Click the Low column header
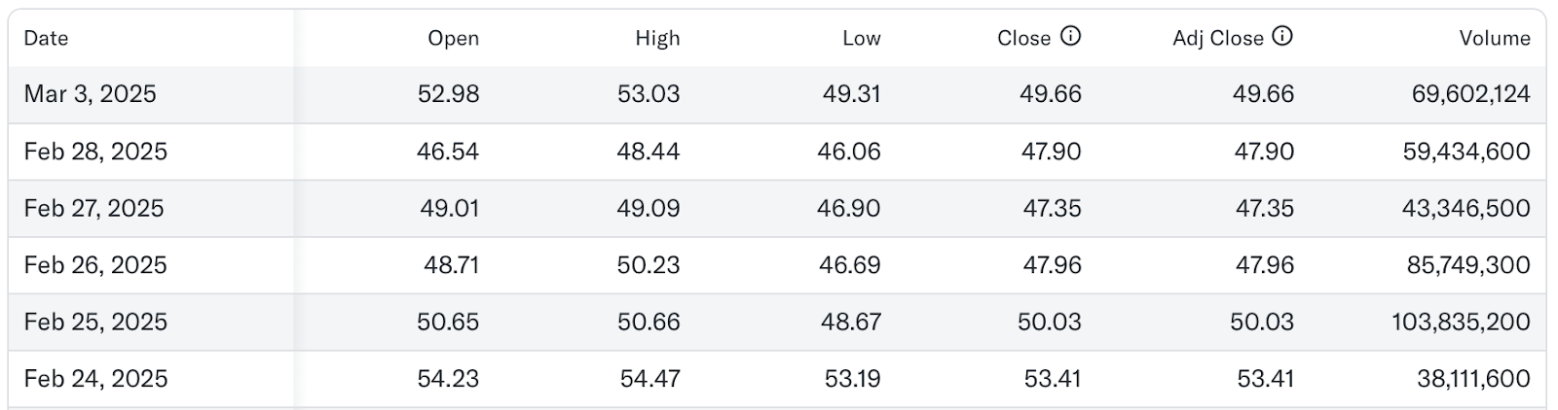This screenshot has width=1558, height=410. tap(862, 38)
